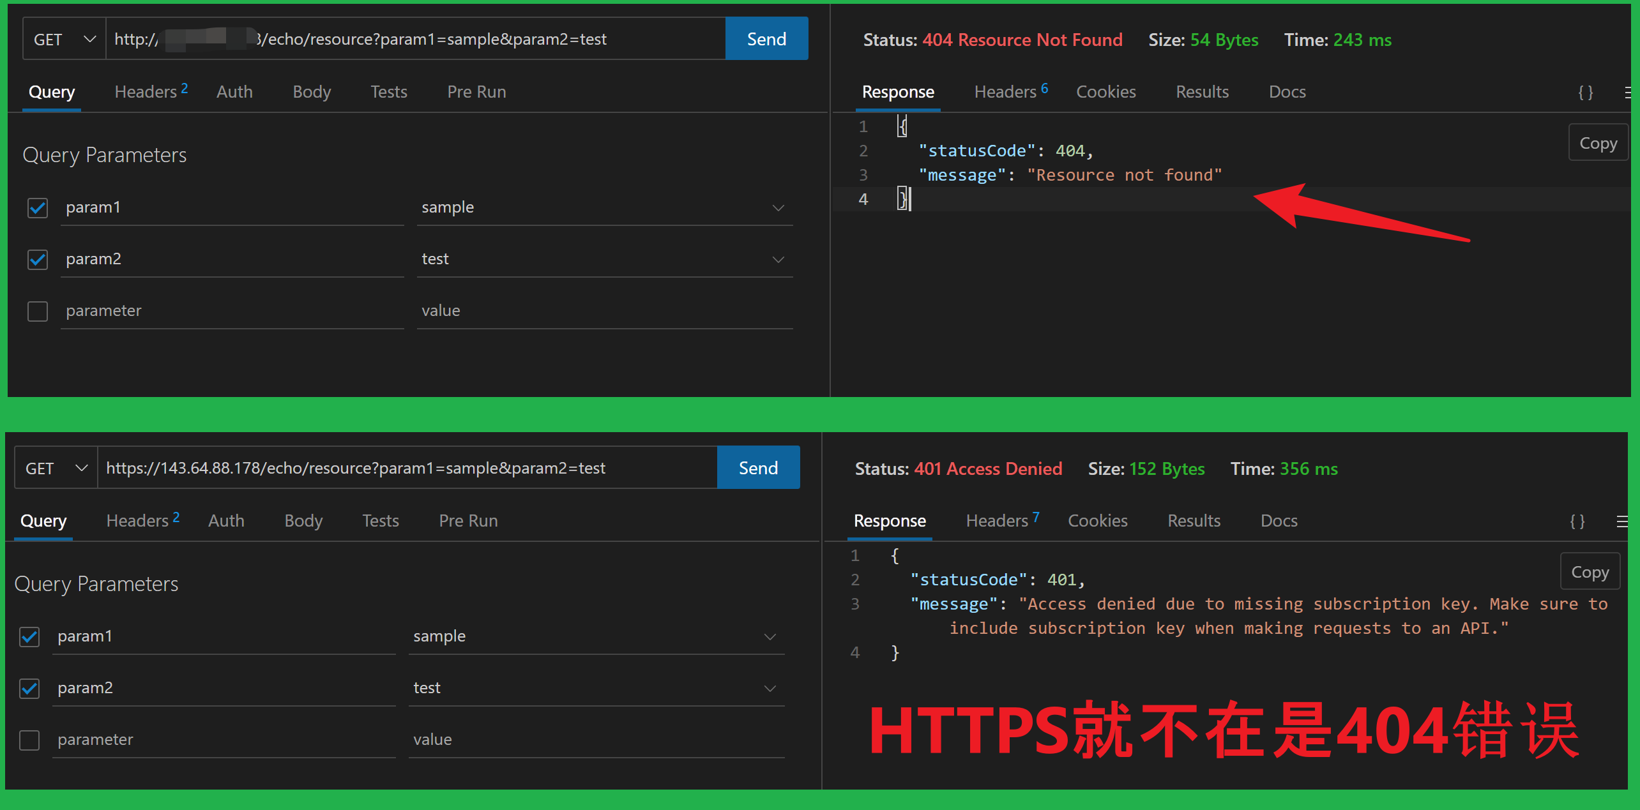Open the GET method dropdown in bottom request
Screen dimensions: 1640x810
[x=56, y=469]
